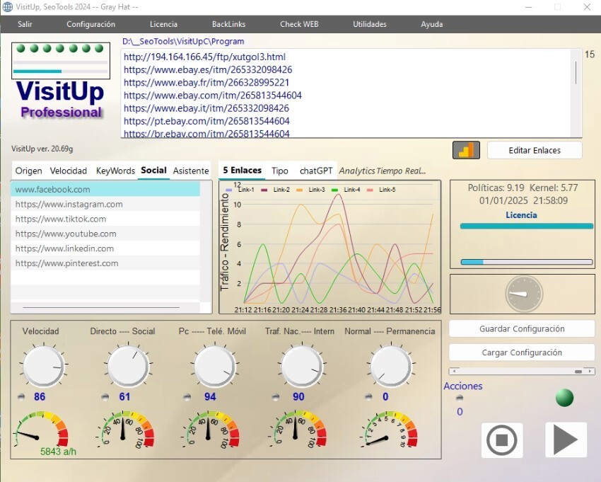Click the Velocidad gauge showing 5843 a/h
601x482 pixels.
(x=42, y=430)
